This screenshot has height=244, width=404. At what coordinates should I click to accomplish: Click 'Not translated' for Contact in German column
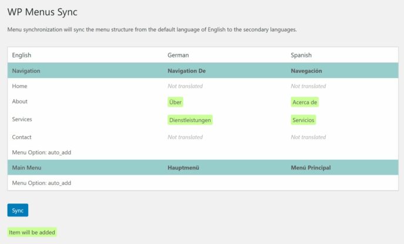click(185, 137)
